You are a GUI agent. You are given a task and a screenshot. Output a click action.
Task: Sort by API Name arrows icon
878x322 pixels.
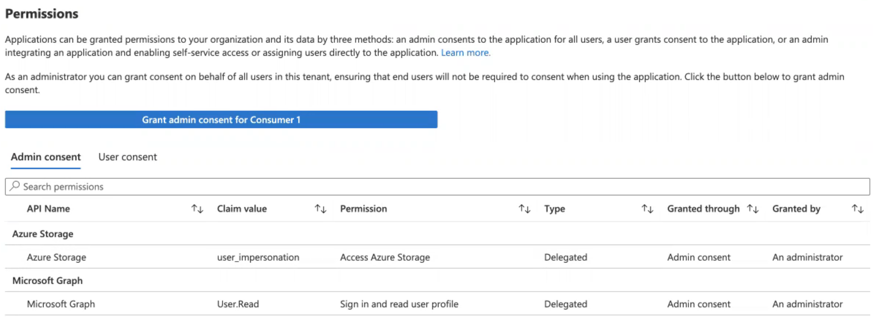(197, 209)
